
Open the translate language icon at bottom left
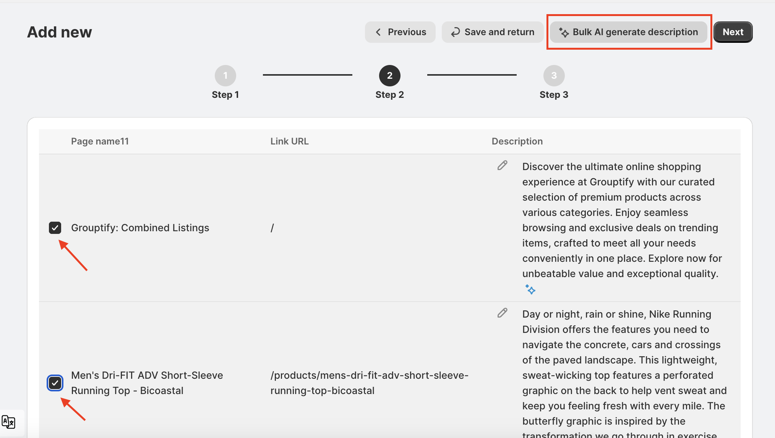tap(8, 422)
